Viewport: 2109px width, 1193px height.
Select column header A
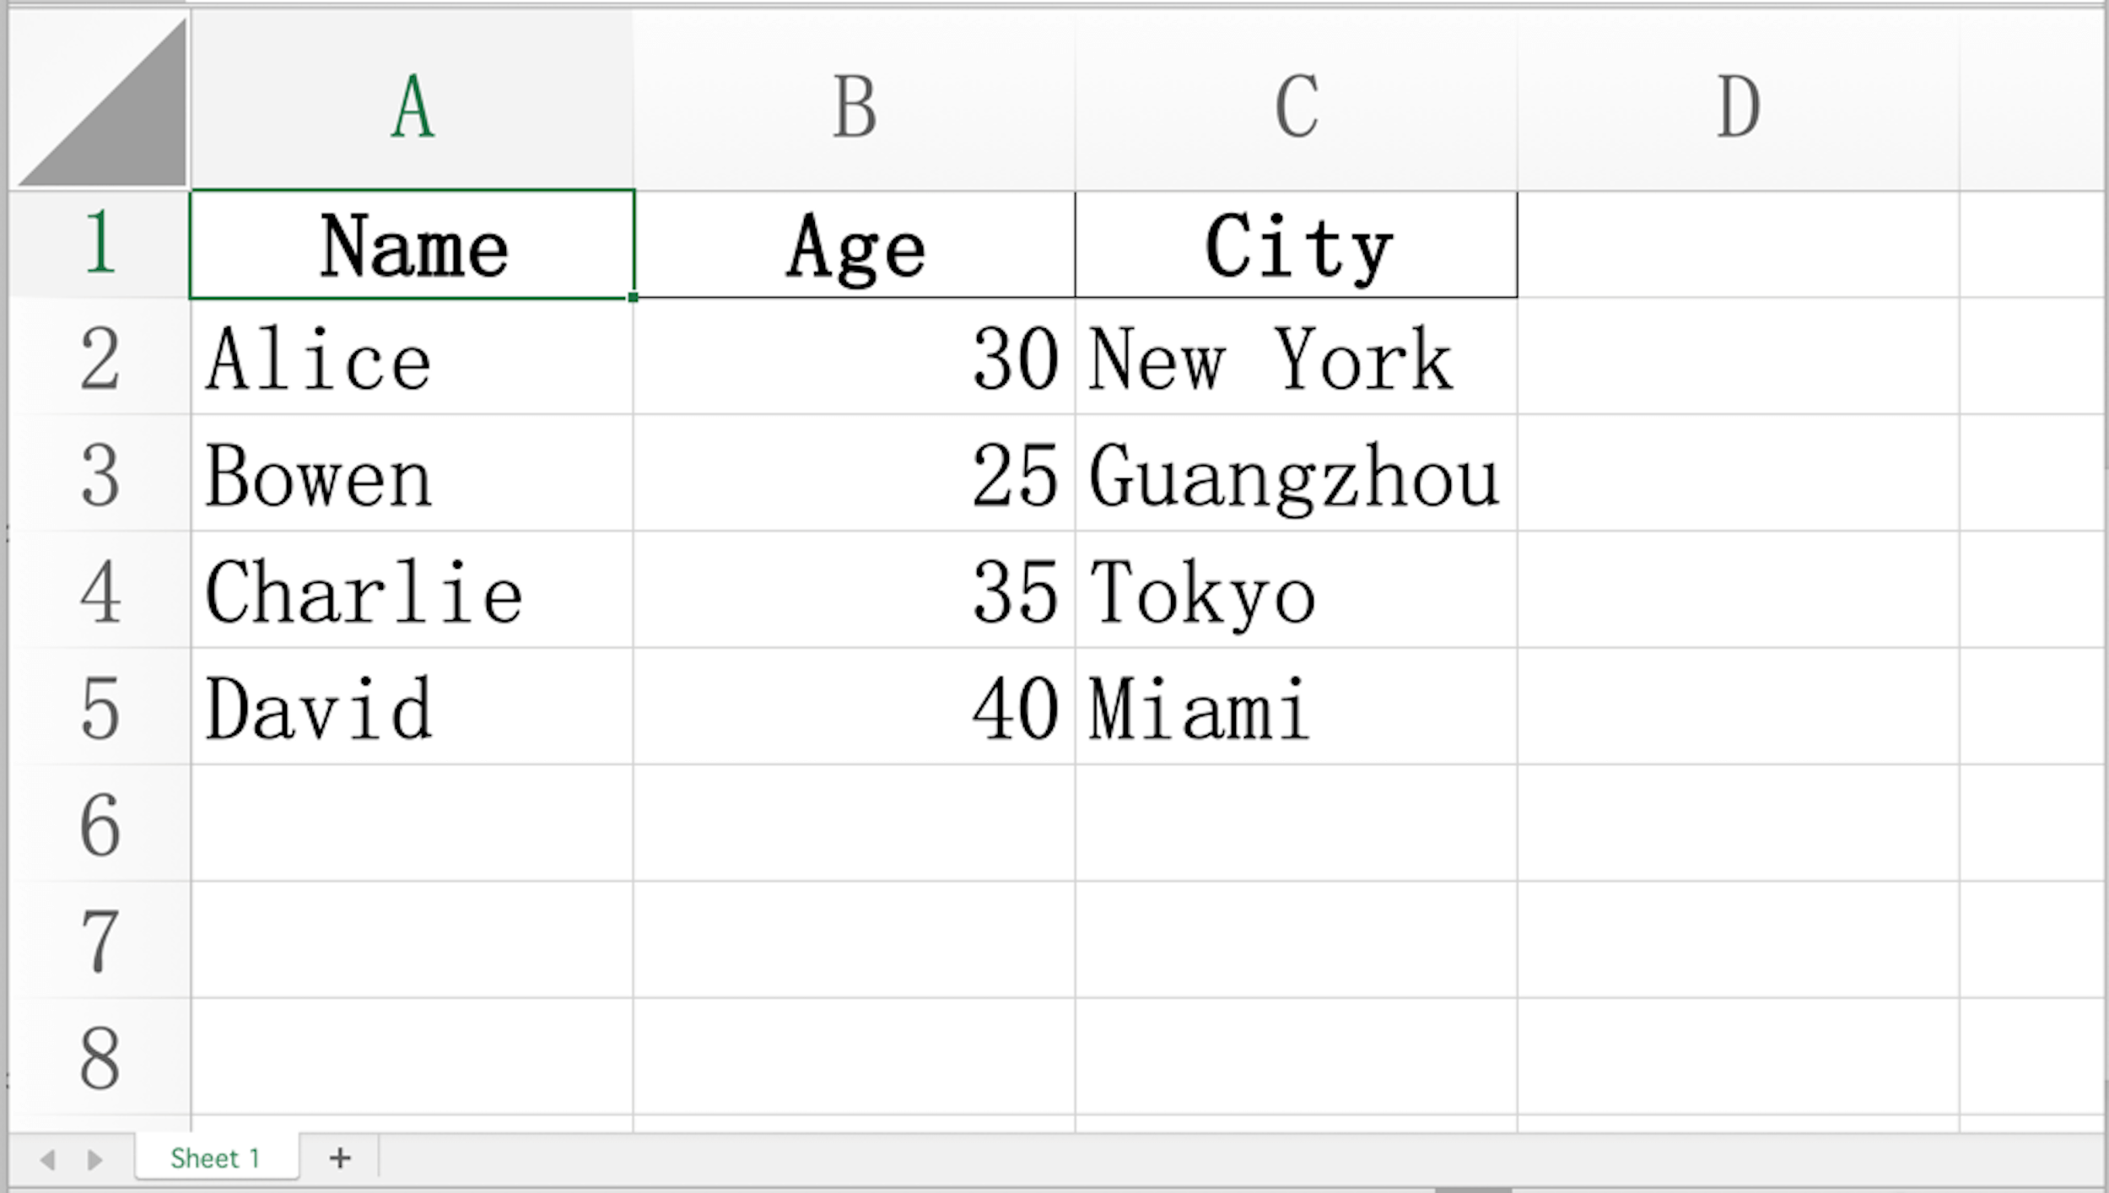click(412, 101)
